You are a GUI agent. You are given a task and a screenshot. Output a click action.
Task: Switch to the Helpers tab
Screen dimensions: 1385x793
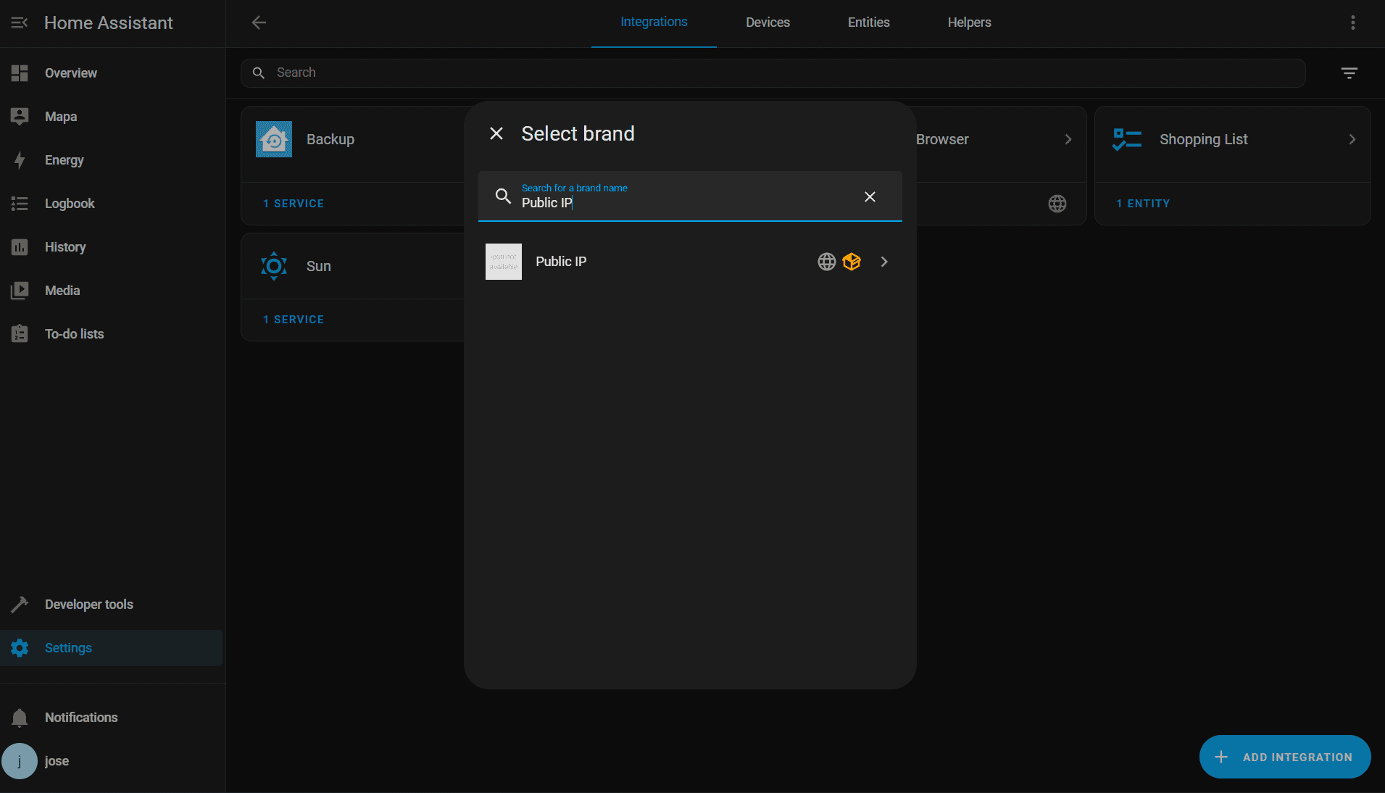pos(969,22)
